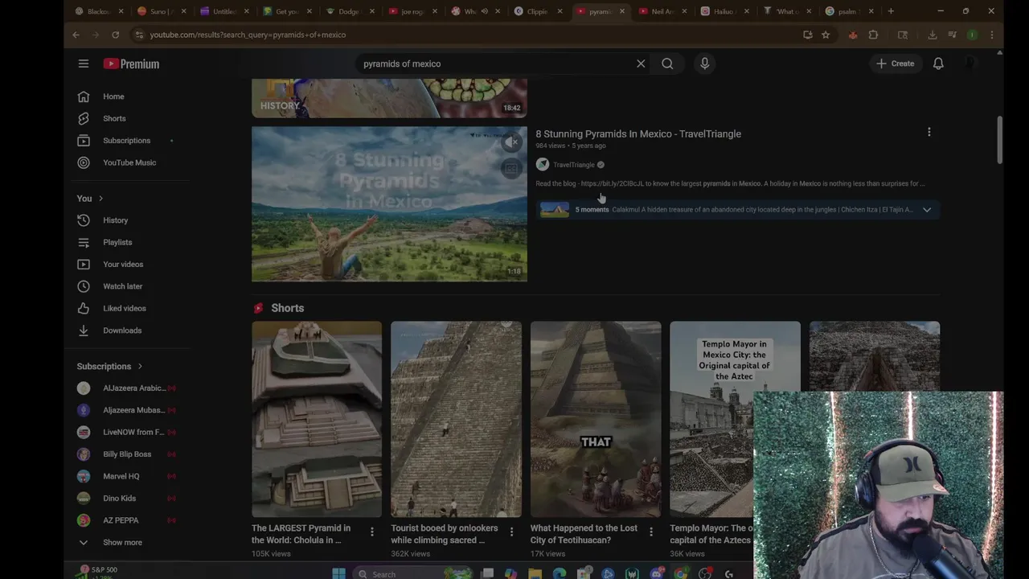The width and height of the screenshot is (1029, 579).
Task: Expand the Subscriptions section heading
Action: 109,366
